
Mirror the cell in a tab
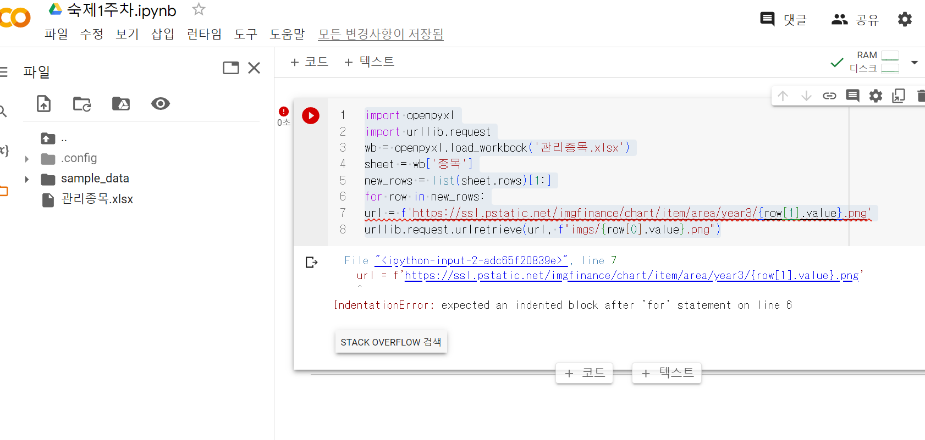click(899, 96)
